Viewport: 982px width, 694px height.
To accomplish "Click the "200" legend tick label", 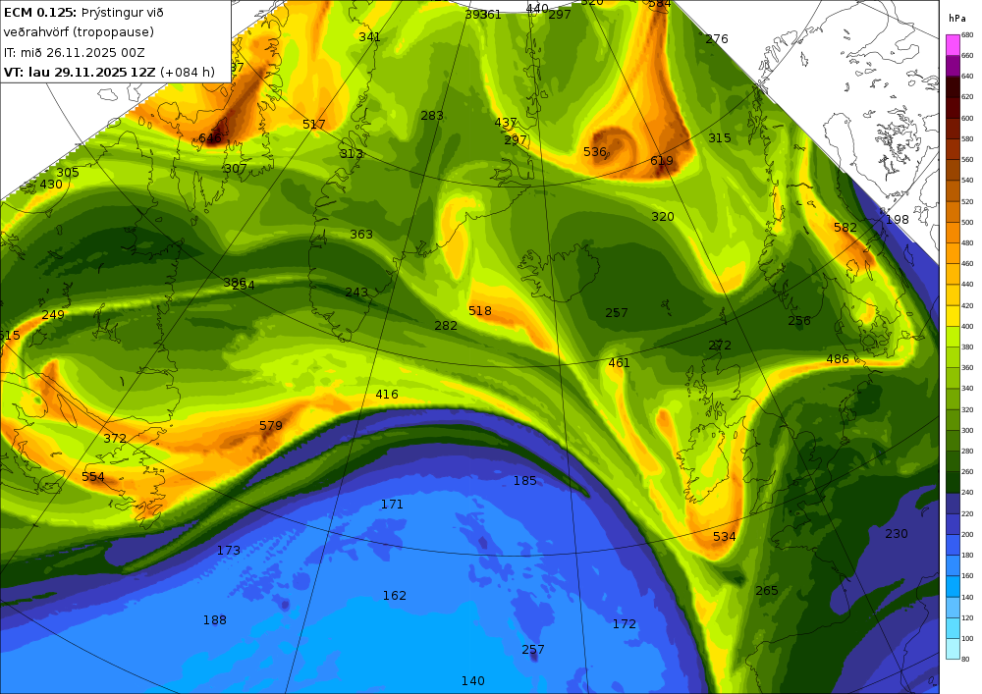I will coord(967,534).
